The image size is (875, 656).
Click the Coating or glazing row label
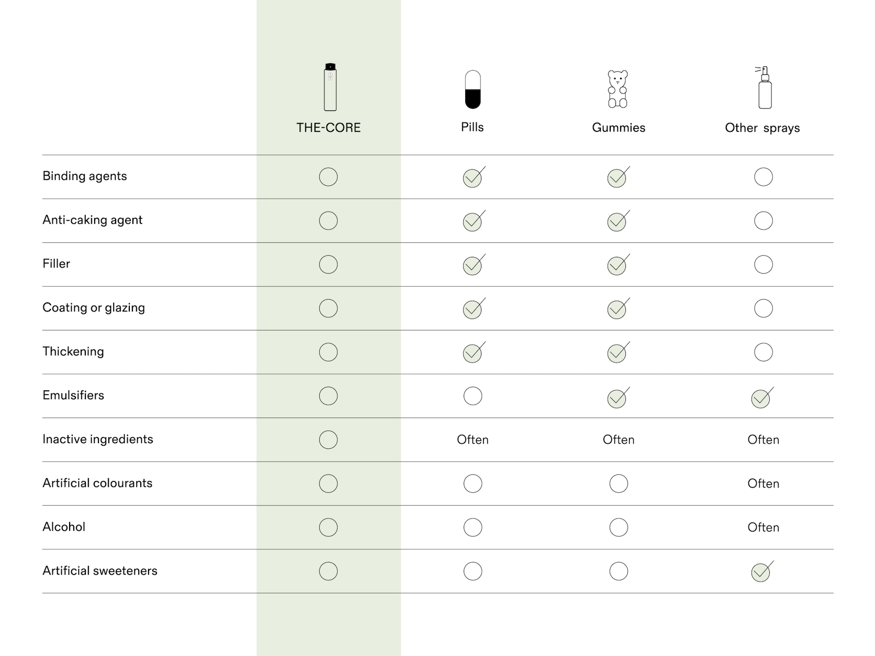point(94,308)
